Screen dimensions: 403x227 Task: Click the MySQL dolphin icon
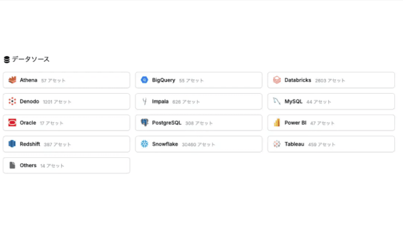[277, 102]
